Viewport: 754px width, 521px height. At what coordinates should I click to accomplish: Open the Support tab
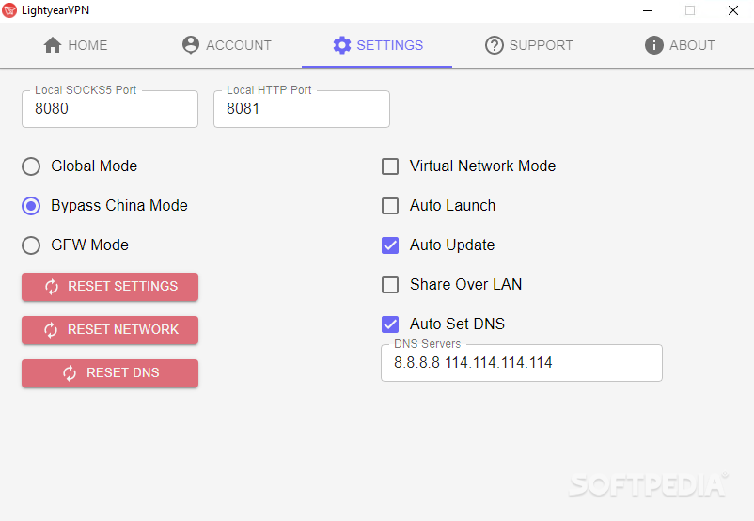tap(528, 45)
